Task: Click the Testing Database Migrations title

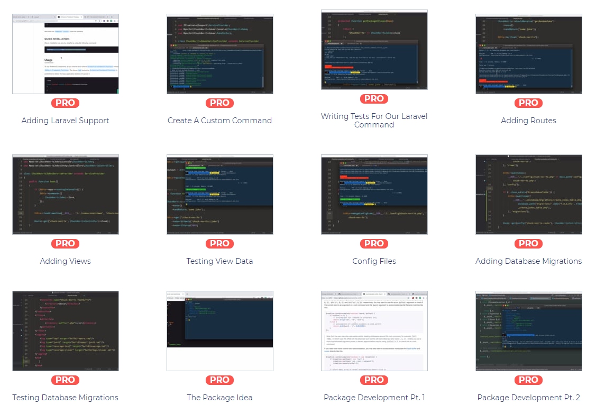Action: click(x=66, y=398)
